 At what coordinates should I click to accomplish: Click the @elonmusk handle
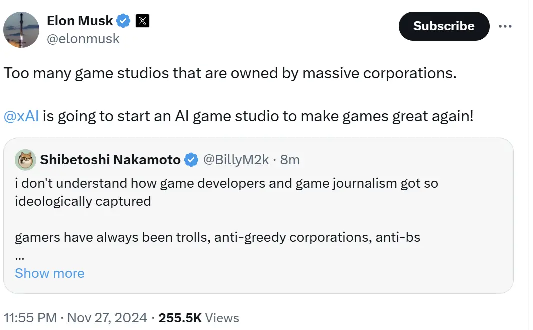pyautogui.click(x=83, y=39)
